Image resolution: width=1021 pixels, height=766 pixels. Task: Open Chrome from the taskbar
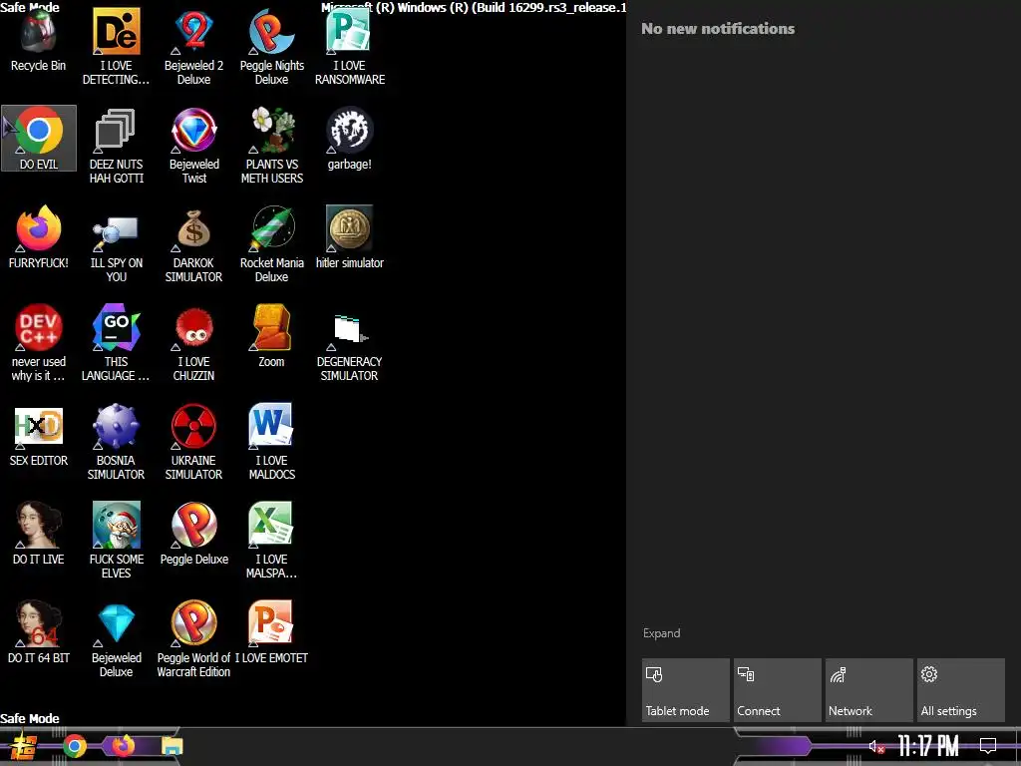point(75,746)
